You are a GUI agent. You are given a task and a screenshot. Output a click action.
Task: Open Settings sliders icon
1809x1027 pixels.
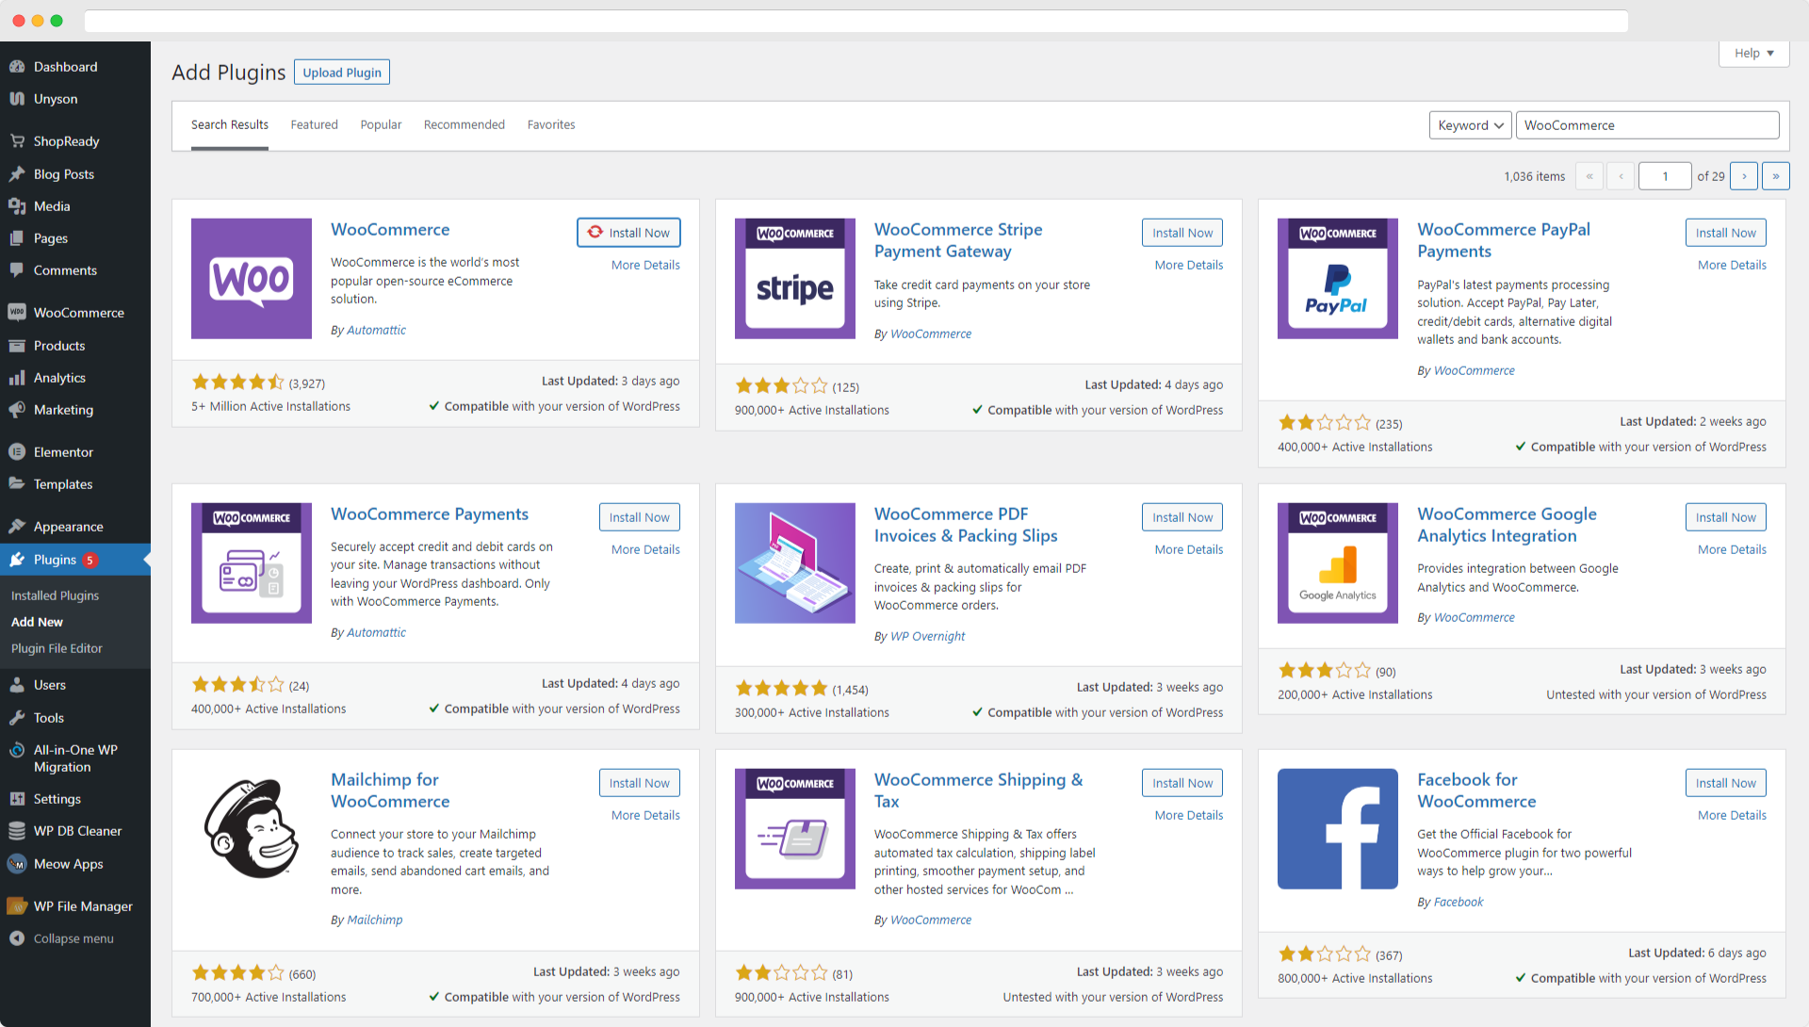pos(17,799)
